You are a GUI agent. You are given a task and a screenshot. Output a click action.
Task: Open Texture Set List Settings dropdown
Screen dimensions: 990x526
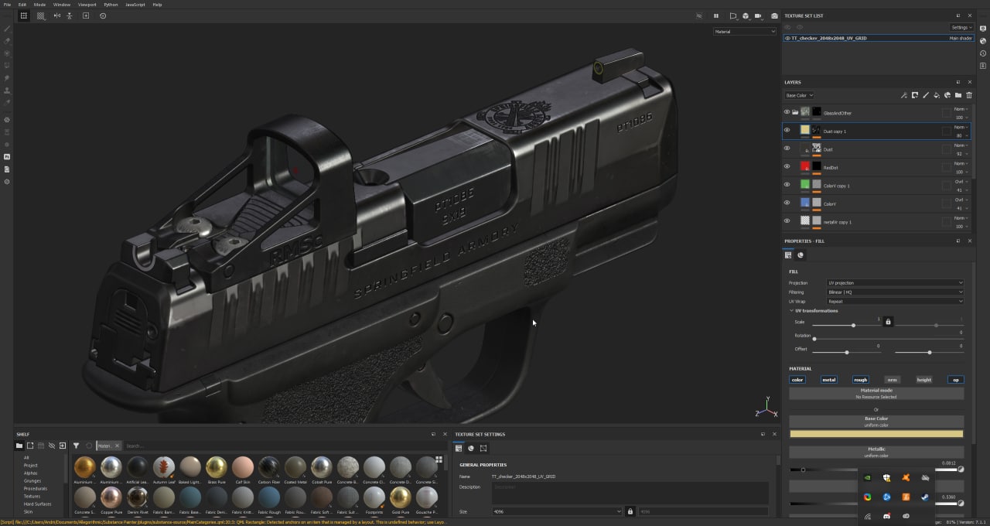tap(961, 27)
